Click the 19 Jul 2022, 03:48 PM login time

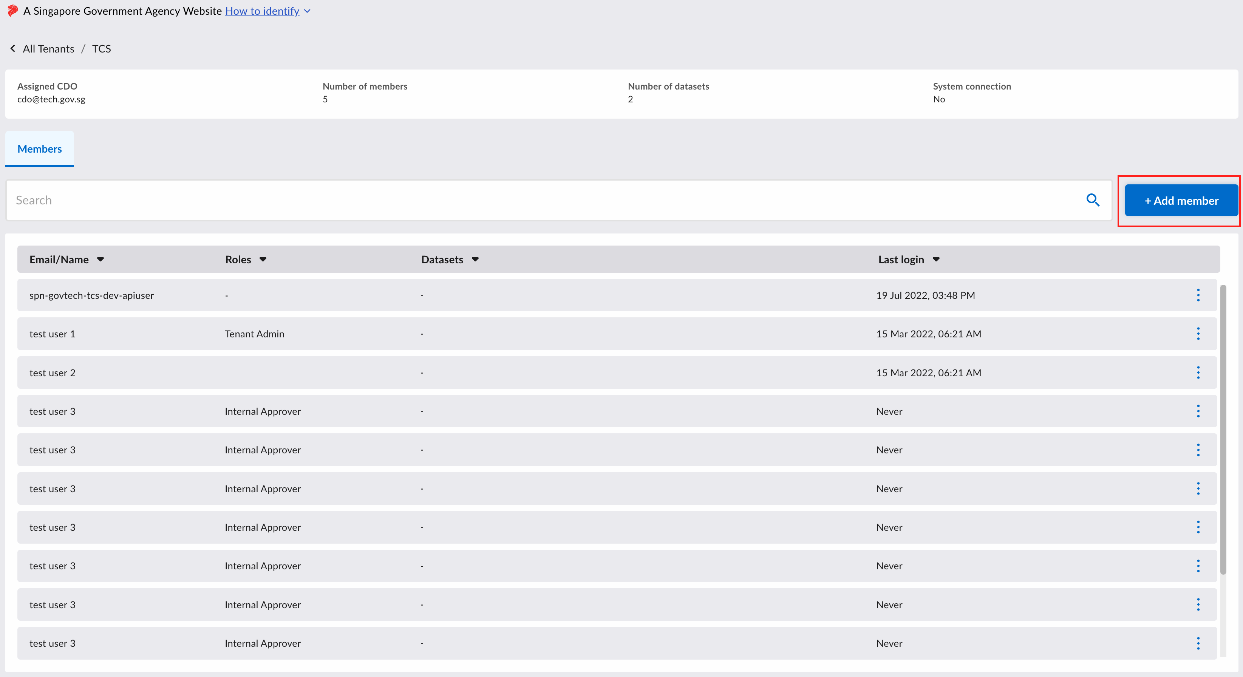click(x=926, y=295)
